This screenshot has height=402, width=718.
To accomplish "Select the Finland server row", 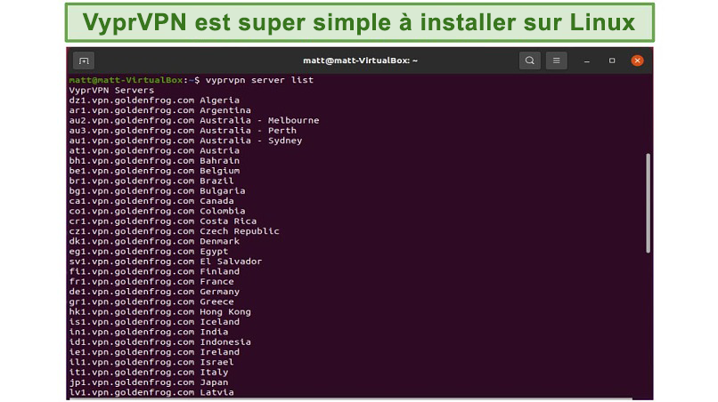I will (154, 271).
